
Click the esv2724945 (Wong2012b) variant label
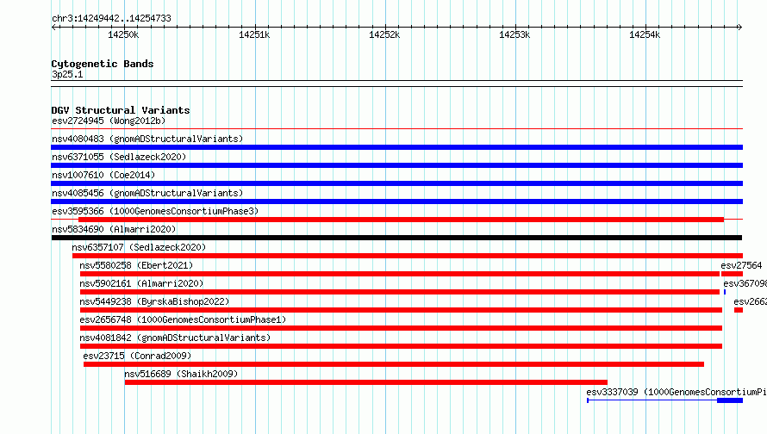click(109, 121)
